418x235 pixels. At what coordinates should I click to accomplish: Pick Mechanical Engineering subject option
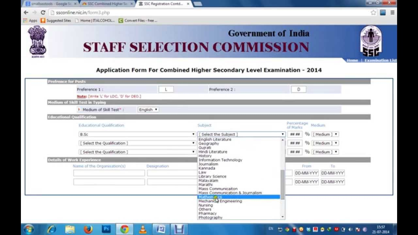pyautogui.click(x=220, y=201)
